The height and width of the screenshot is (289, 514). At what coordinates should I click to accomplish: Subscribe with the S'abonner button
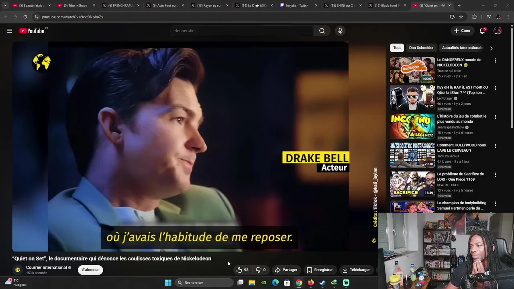(x=90, y=270)
